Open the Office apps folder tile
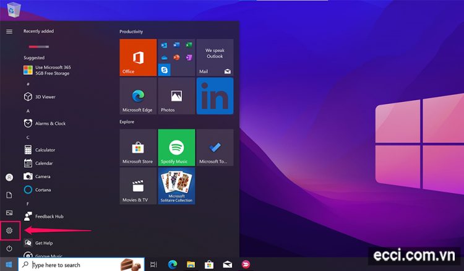The image size is (464, 271). pyautogui.click(x=176, y=58)
